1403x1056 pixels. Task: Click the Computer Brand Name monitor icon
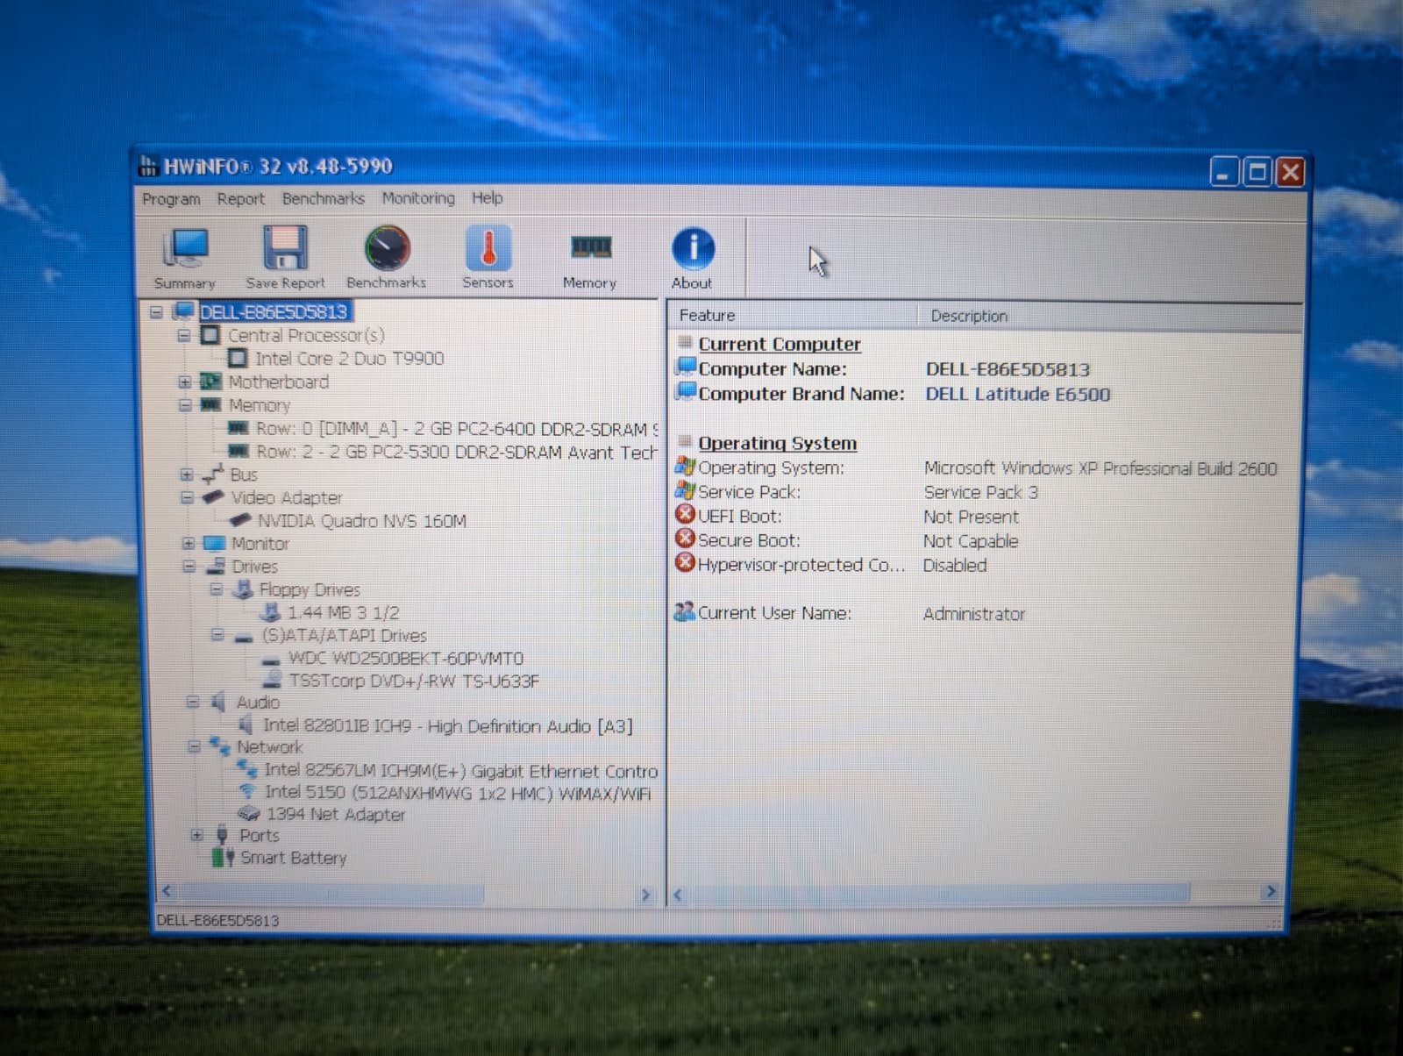coord(686,391)
